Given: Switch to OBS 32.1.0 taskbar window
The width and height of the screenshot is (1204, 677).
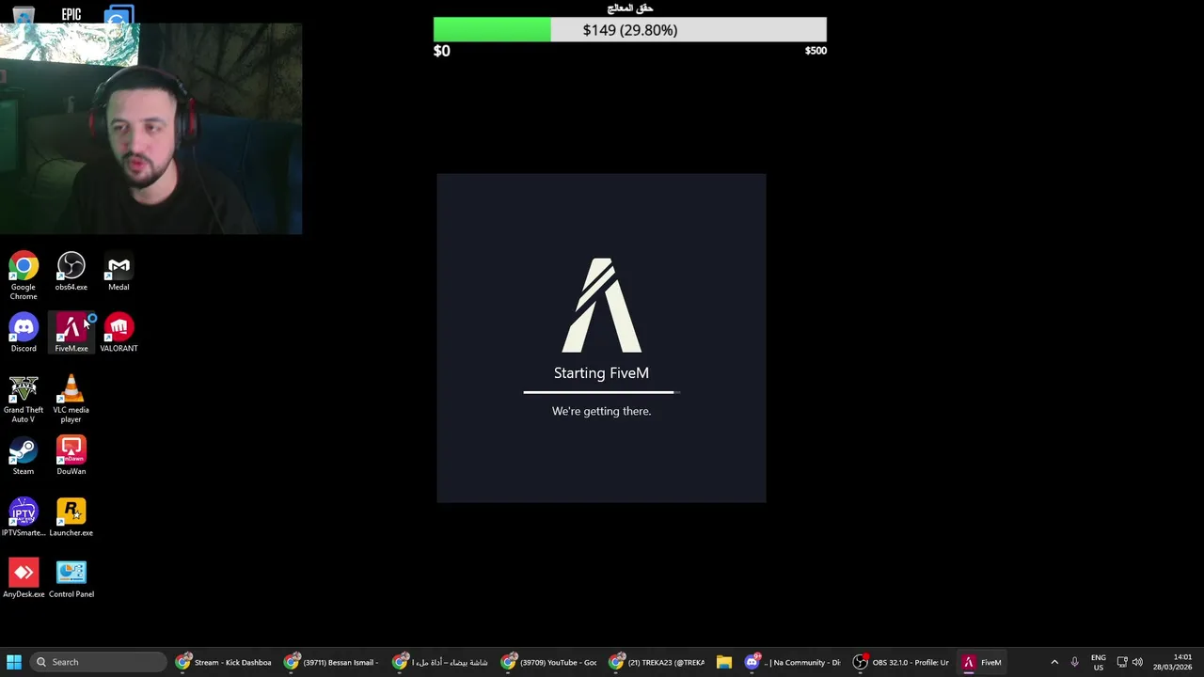Looking at the screenshot, I should coord(900,662).
